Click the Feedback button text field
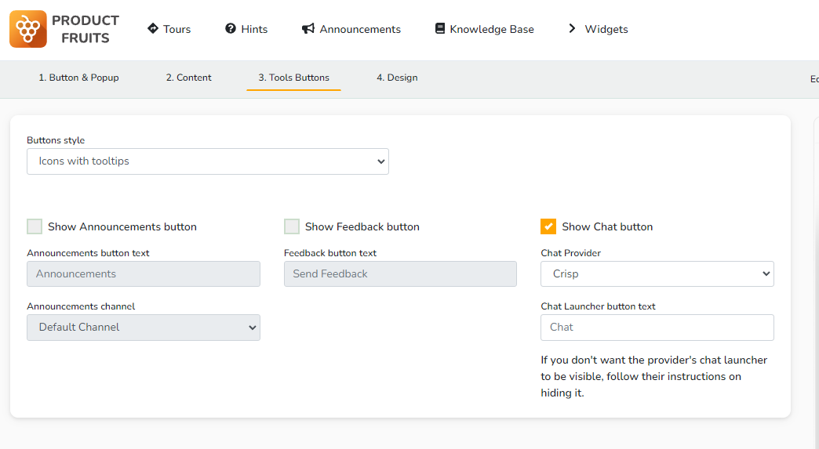The height and width of the screenshot is (449, 819). click(400, 274)
